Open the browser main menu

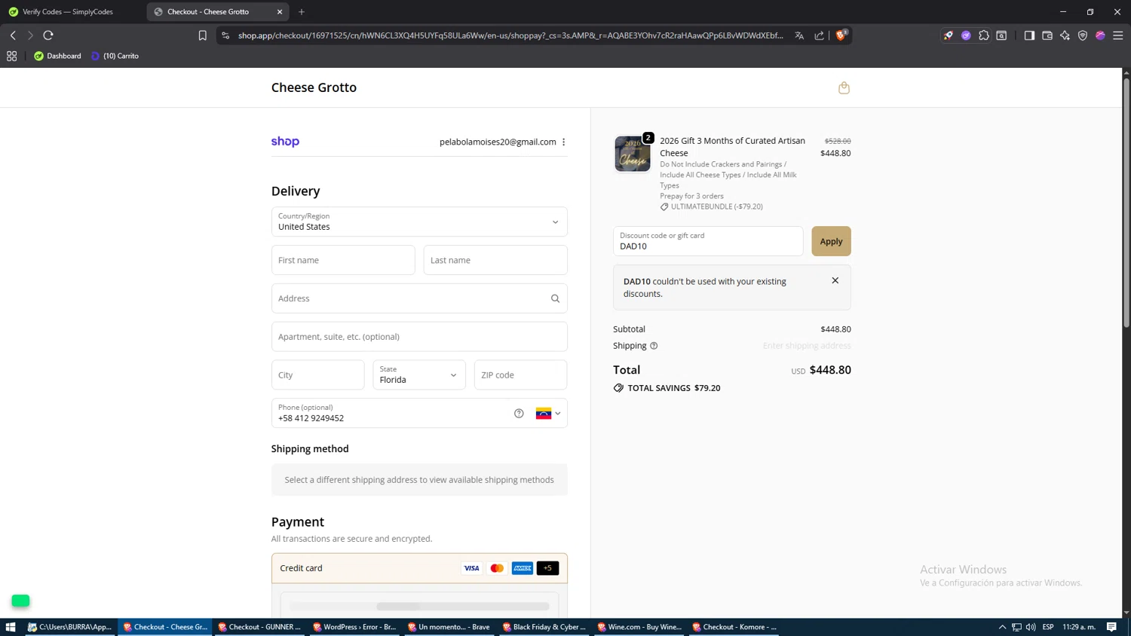click(x=1118, y=35)
